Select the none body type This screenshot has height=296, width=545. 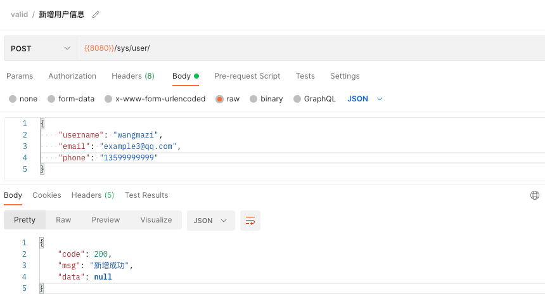(x=23, y=99)
